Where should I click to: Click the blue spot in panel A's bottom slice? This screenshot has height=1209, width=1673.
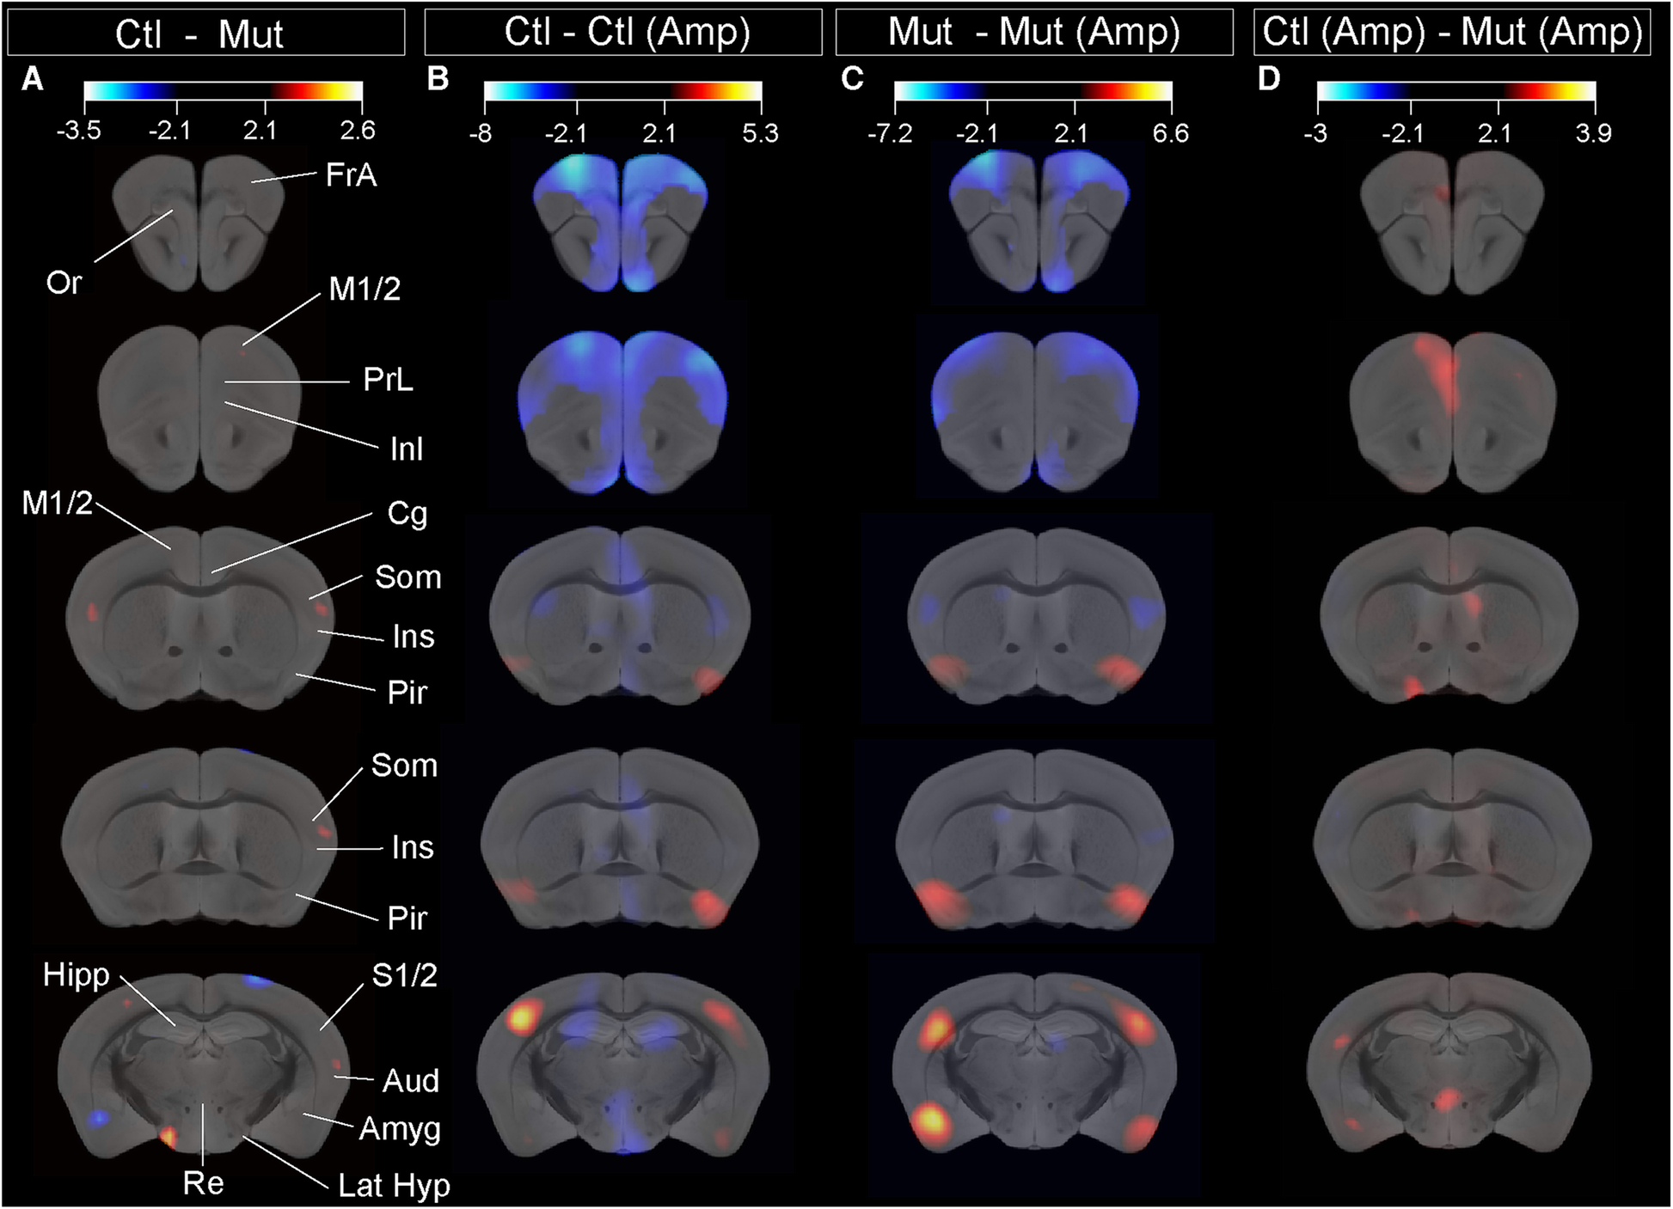click(x=98, y=1118)
